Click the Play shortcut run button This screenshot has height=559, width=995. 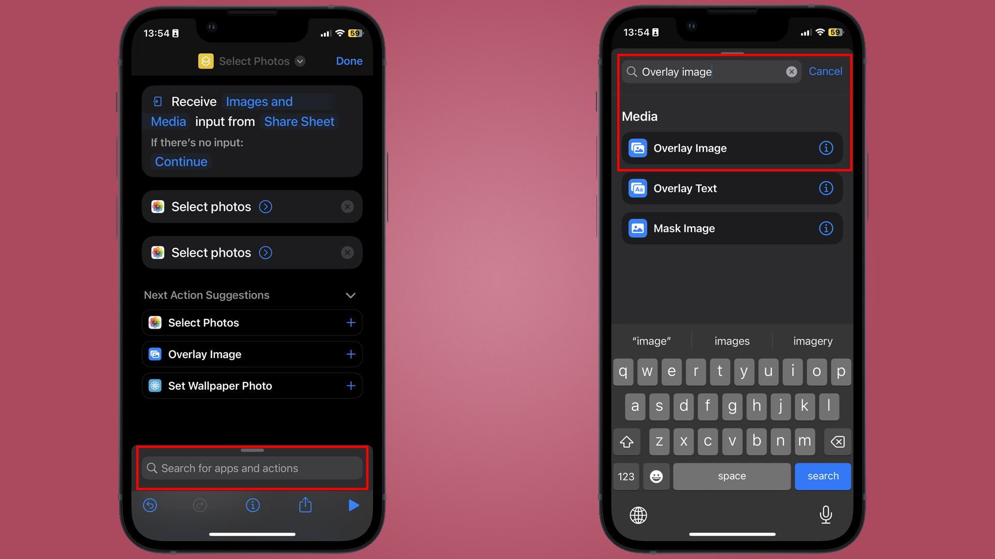(x=353, y=505)
